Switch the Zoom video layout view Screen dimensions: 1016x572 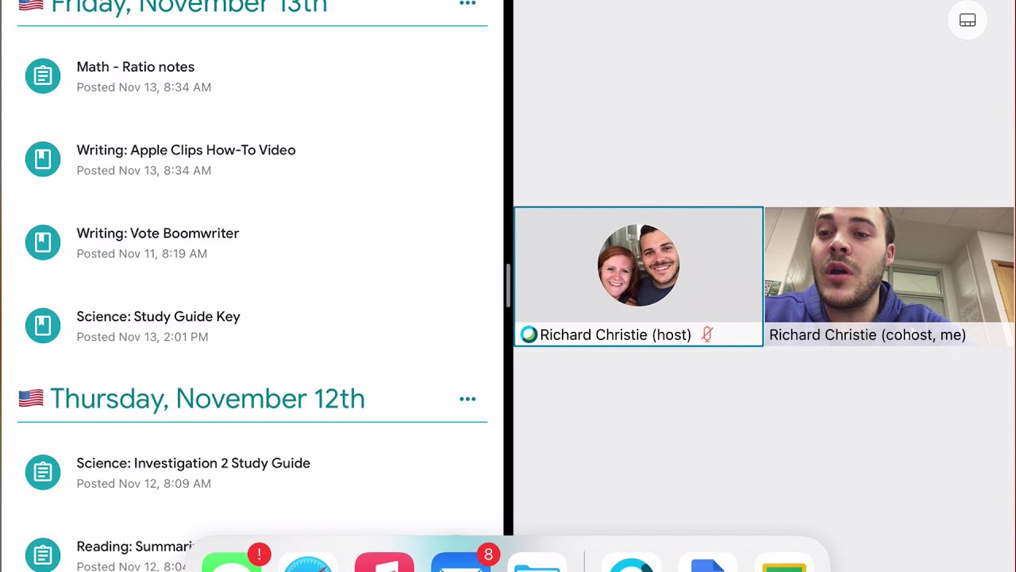968,21
